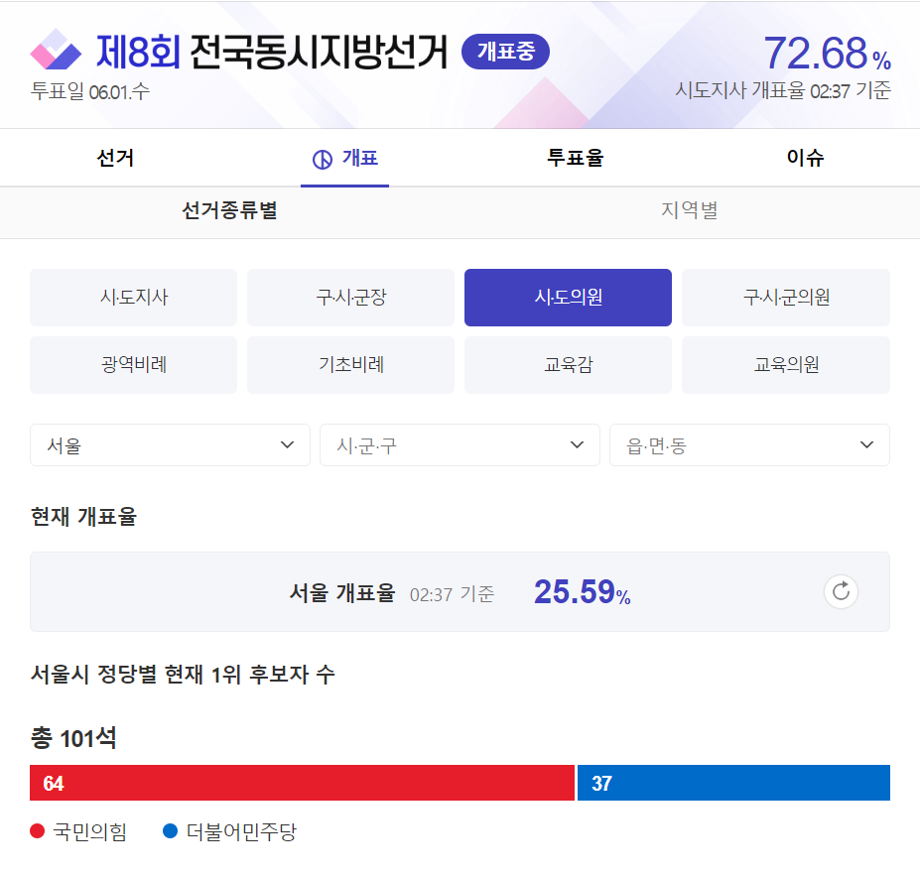The image size is (920, 876).
Task: Choose the 시·도지사 election type
Action: [x=134, y=298]
